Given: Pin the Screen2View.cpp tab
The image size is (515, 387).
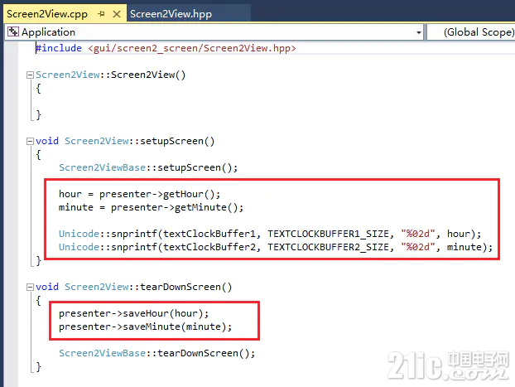Looking at the screenshot, I should 102,14.
